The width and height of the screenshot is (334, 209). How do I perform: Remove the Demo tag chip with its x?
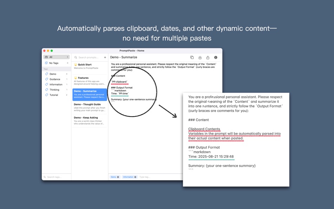tap(118, 177)
